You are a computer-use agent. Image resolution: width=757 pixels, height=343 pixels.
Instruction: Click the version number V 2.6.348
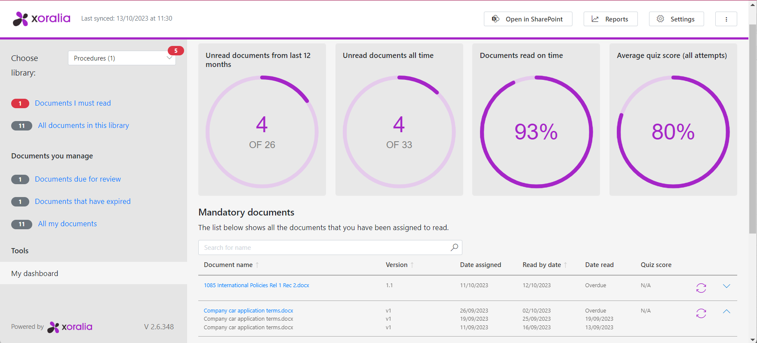159,327
